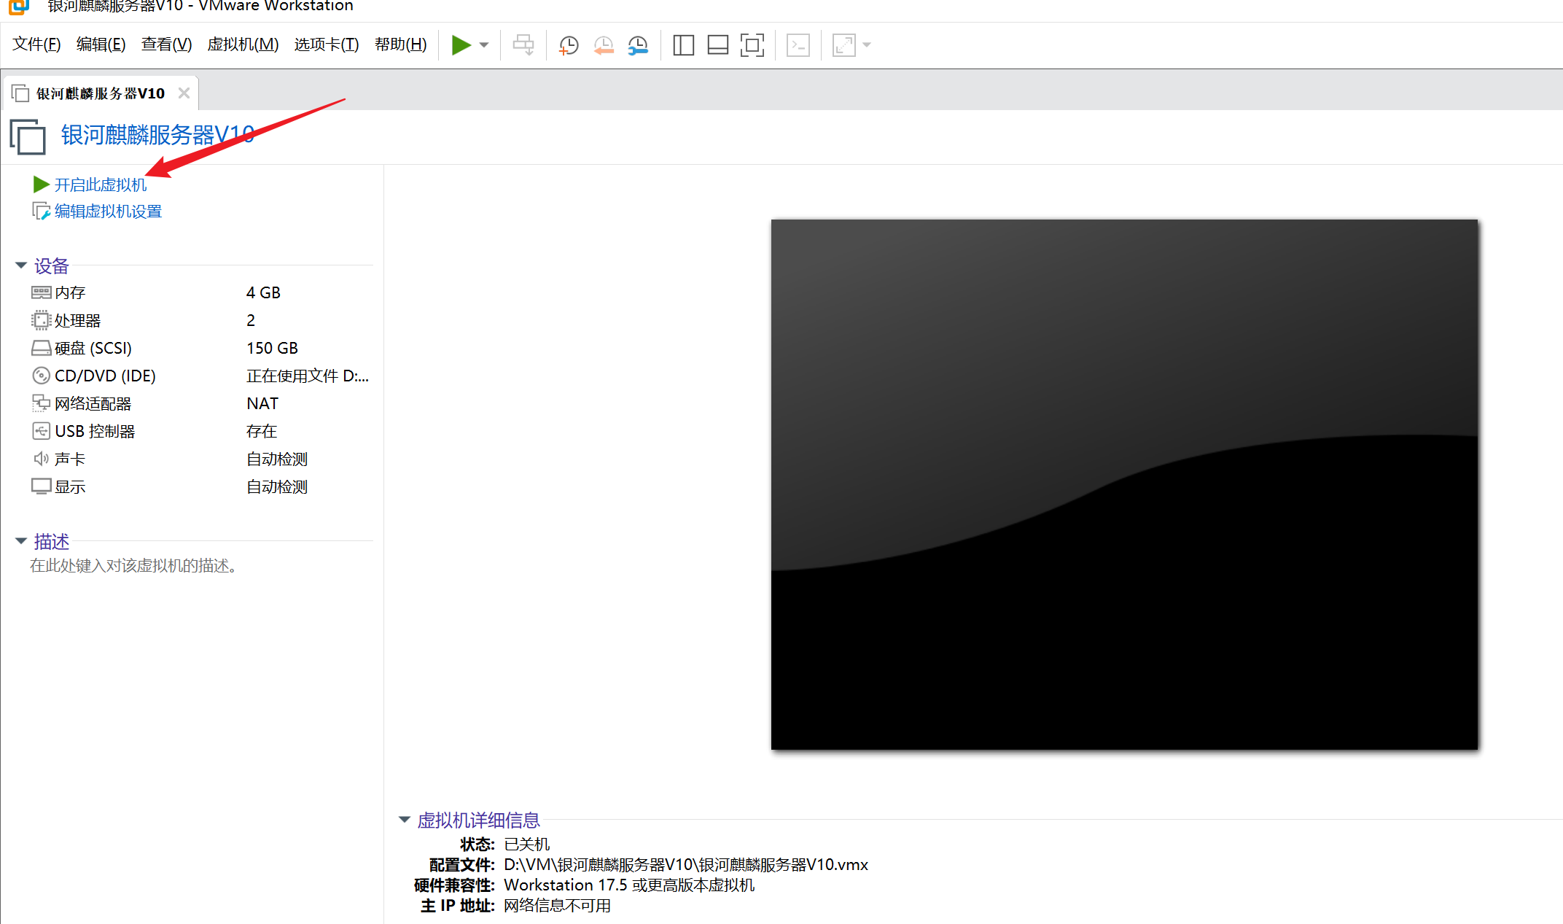This screenshot has width=1563, height=924.
Task: Click the stretch guest display icon
Action: (843, 45)
